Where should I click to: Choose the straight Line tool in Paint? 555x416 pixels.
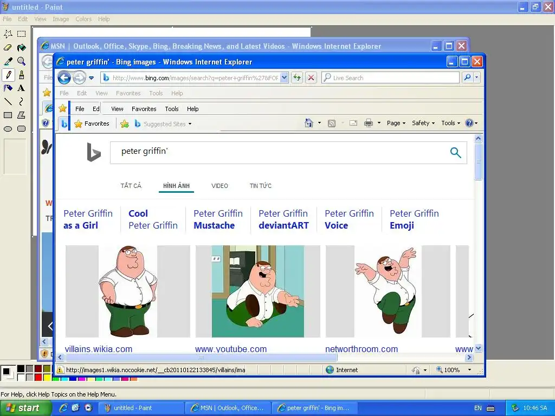pos(8,102)
